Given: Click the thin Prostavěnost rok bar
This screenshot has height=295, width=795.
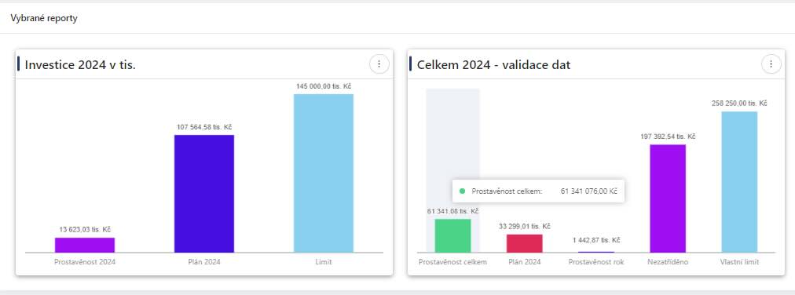Looking at the screenshot, I should coord(596,252).
